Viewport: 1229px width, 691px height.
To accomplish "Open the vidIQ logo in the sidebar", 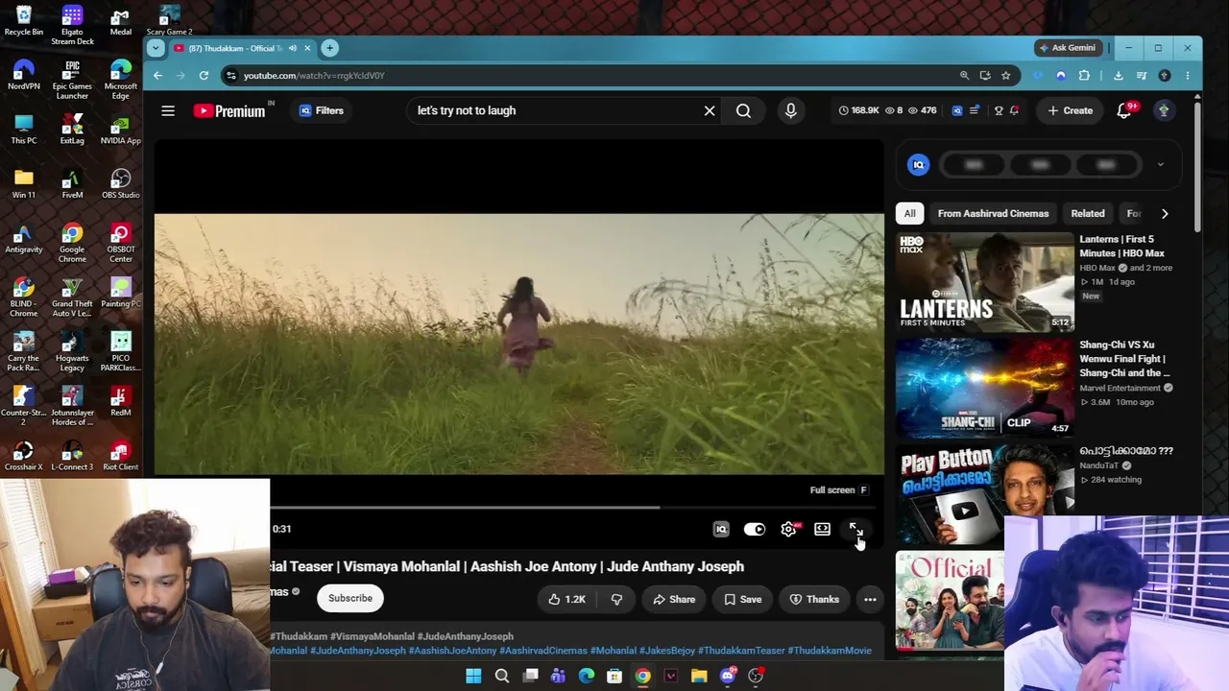I will 919,165.
